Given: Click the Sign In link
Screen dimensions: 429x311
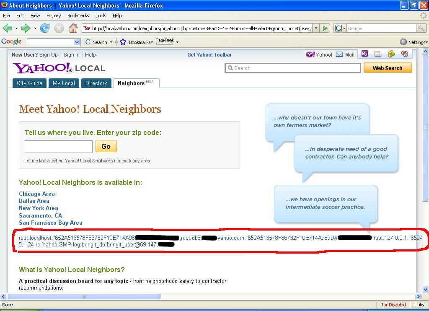Looking at the screenshot, I should pyautogui.click(x=71, y=55).
